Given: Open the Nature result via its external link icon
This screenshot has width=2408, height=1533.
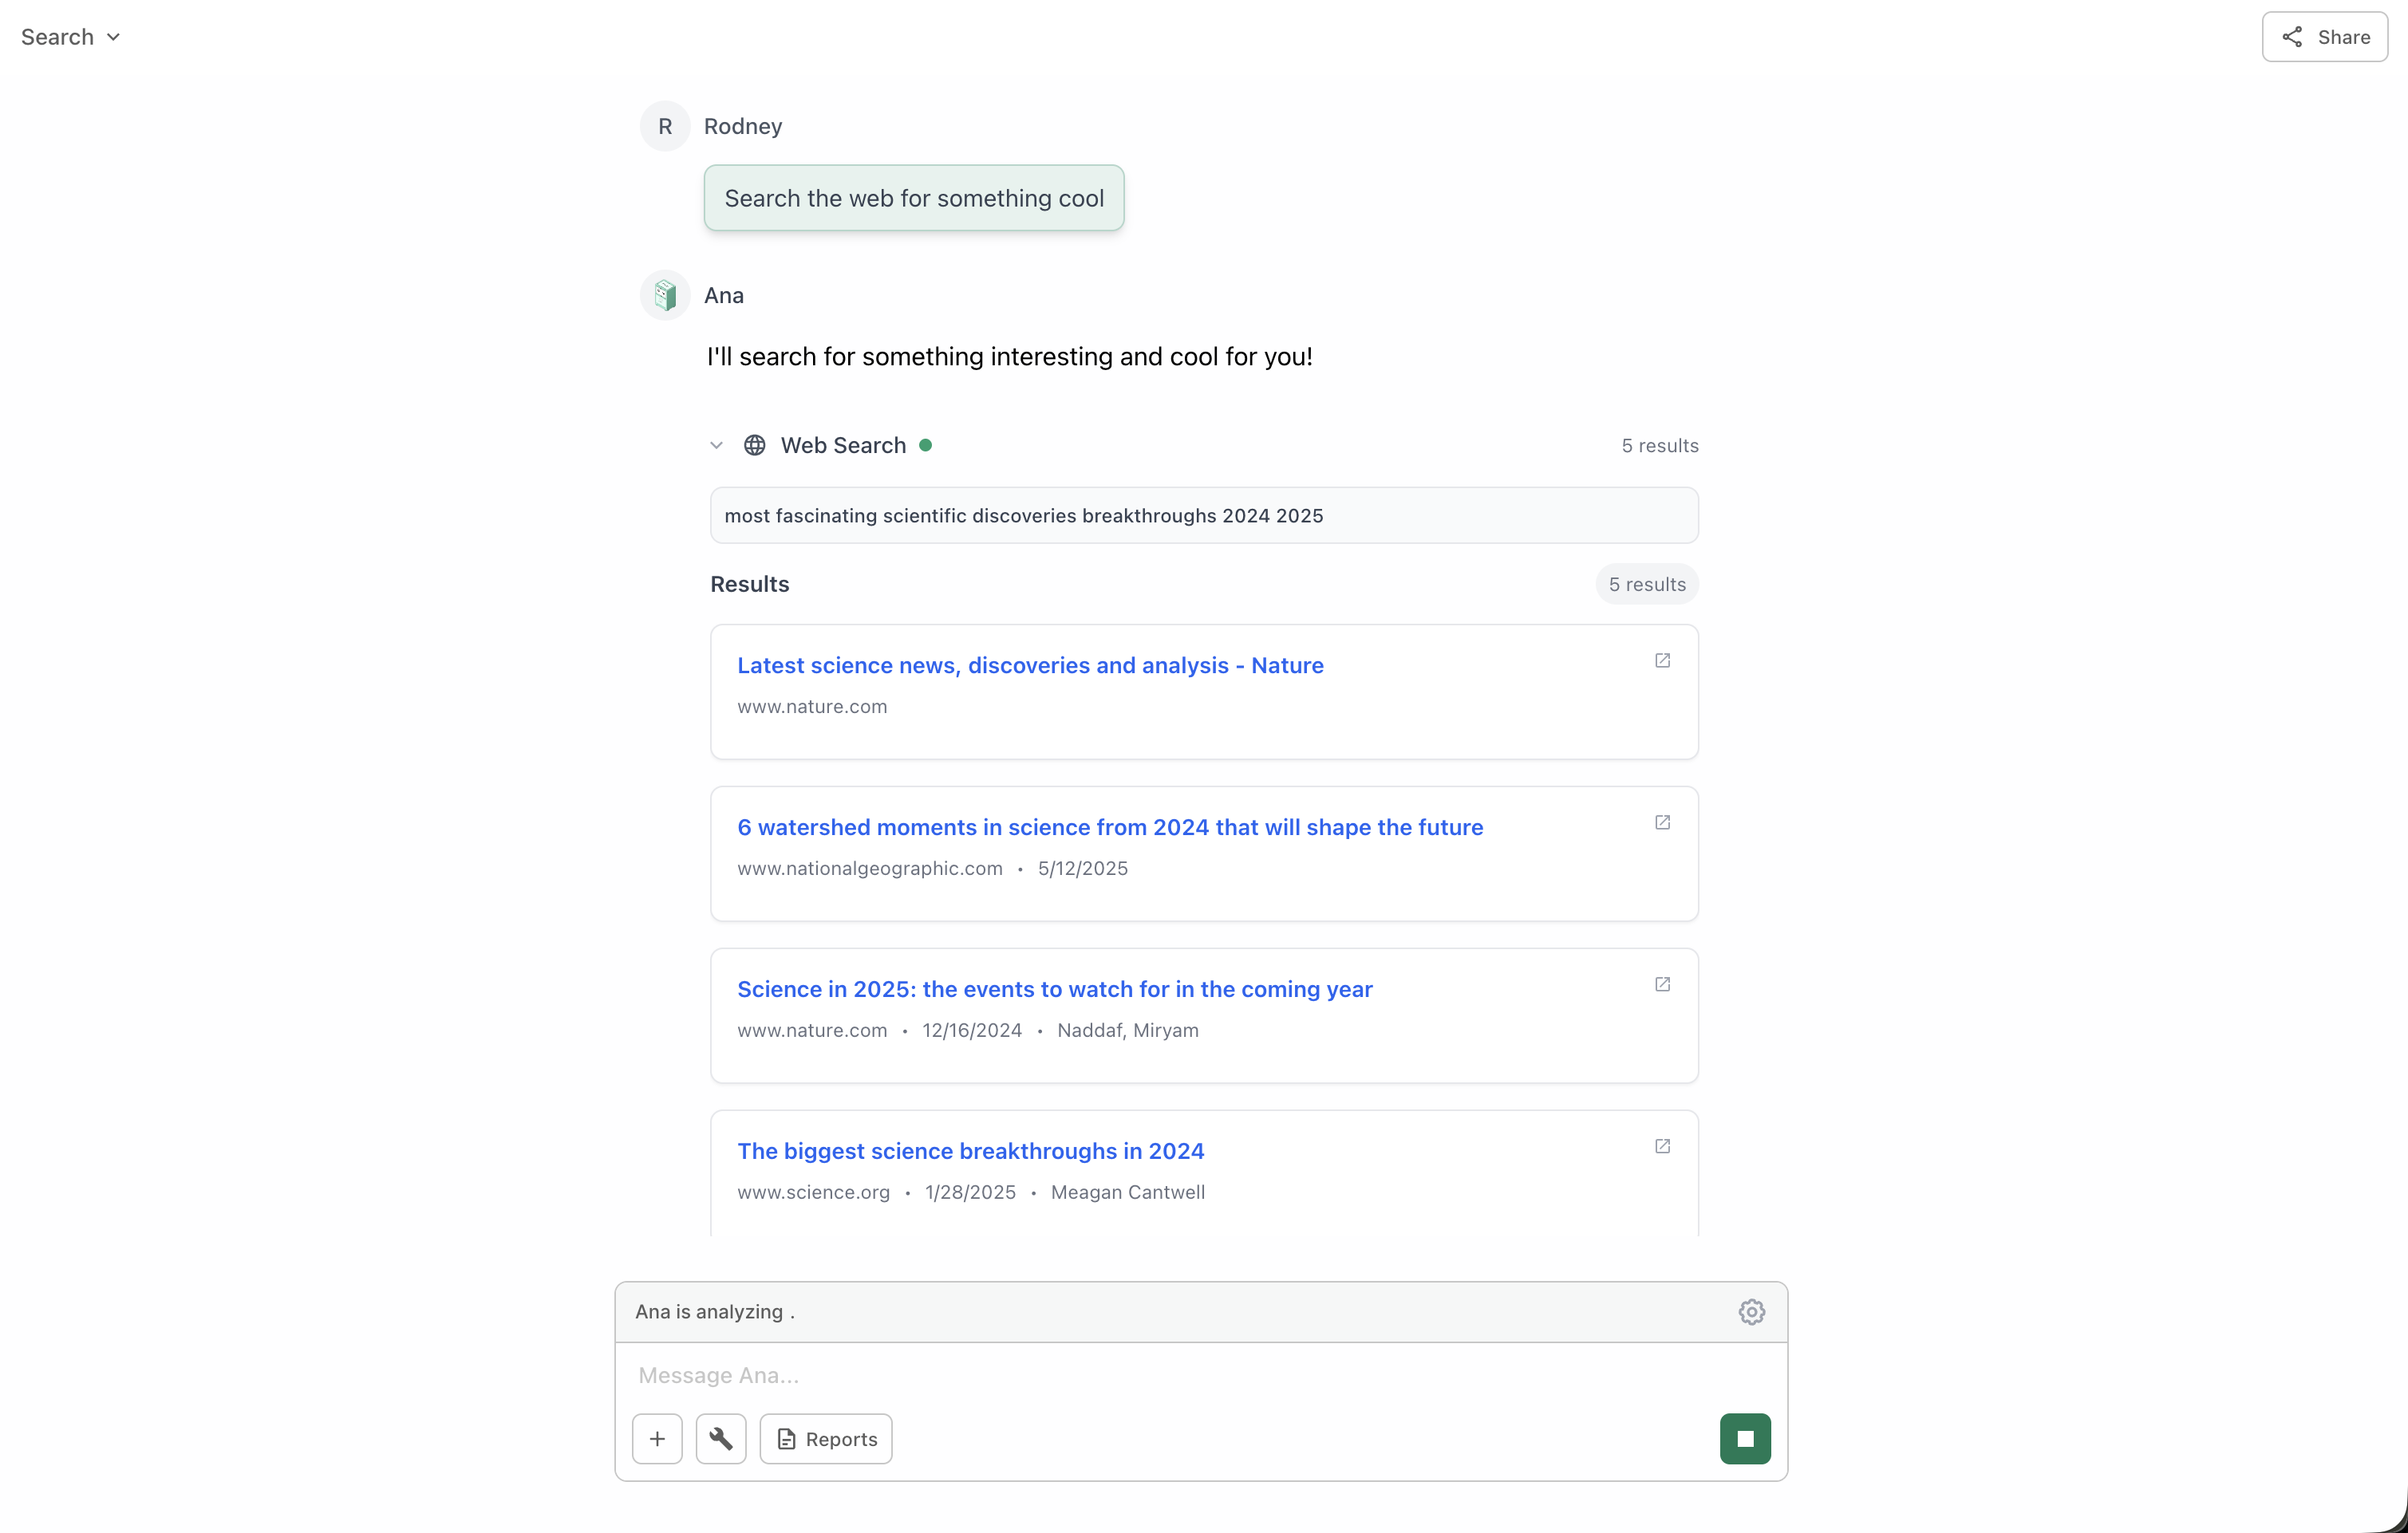Looking at the screenshot, I should coord(1662,660).
